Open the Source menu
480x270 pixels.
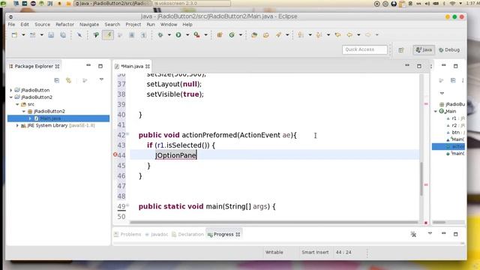(42, 25)
